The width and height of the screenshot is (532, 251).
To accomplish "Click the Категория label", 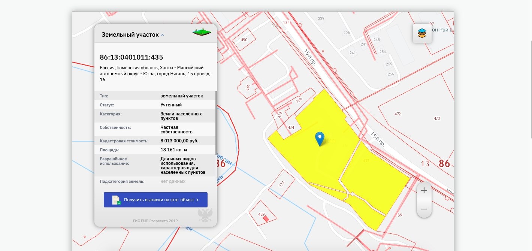I will click(111, 114).
